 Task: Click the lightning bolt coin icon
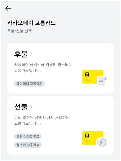point(101,142)
